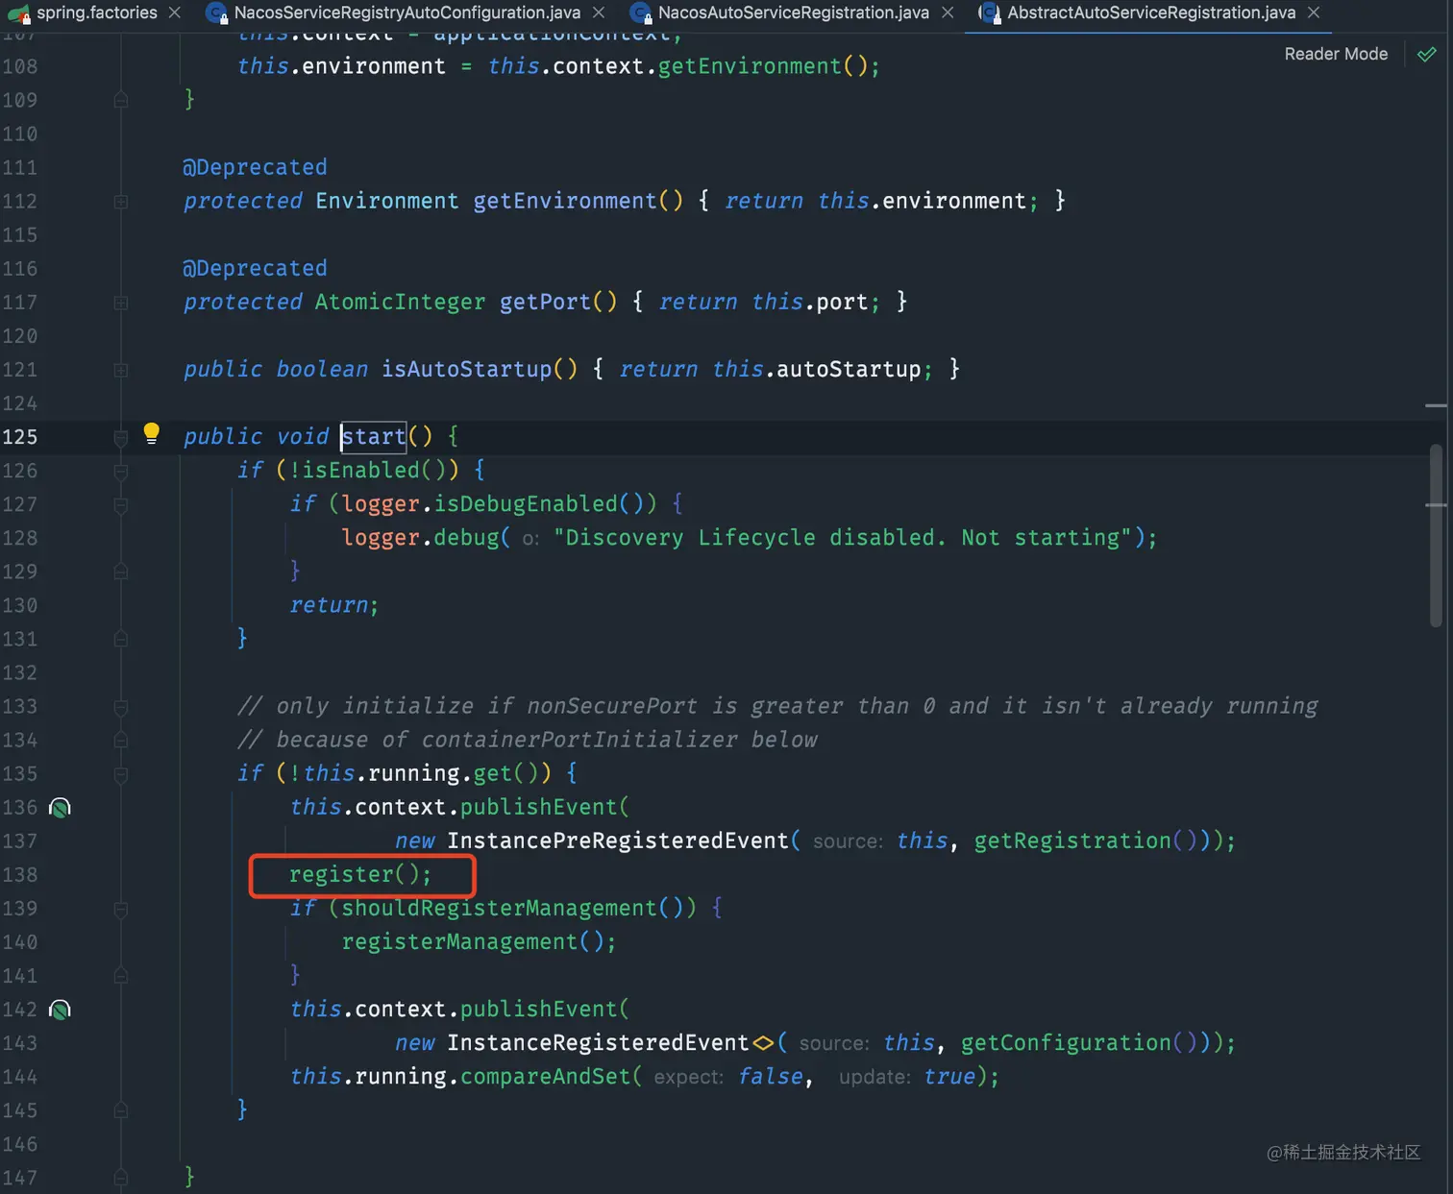The image size is (1453, 1194).
Task: Collapse start method fold at line 125
Action: point(120,438)
